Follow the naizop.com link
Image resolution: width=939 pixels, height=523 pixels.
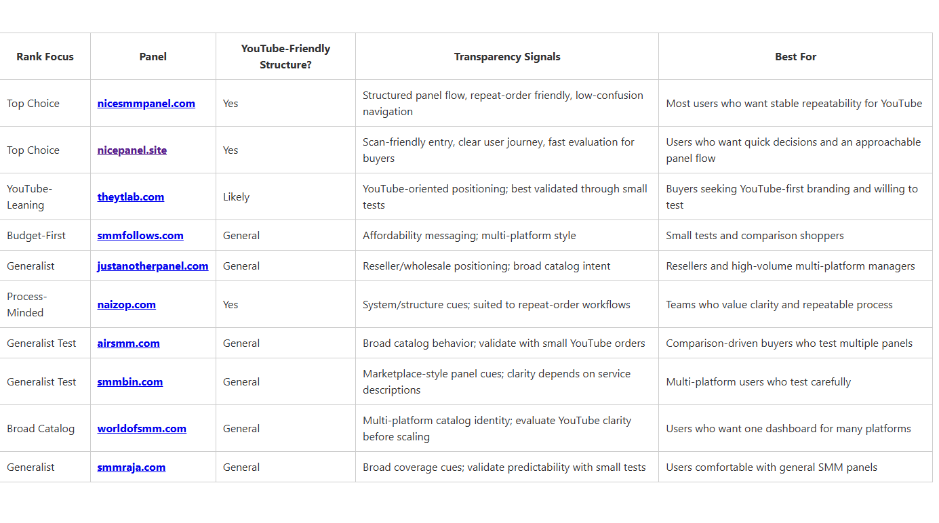pos(126,305)
